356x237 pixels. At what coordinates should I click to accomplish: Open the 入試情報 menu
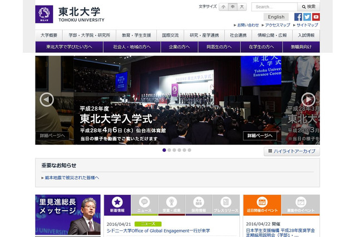point(306,35)
